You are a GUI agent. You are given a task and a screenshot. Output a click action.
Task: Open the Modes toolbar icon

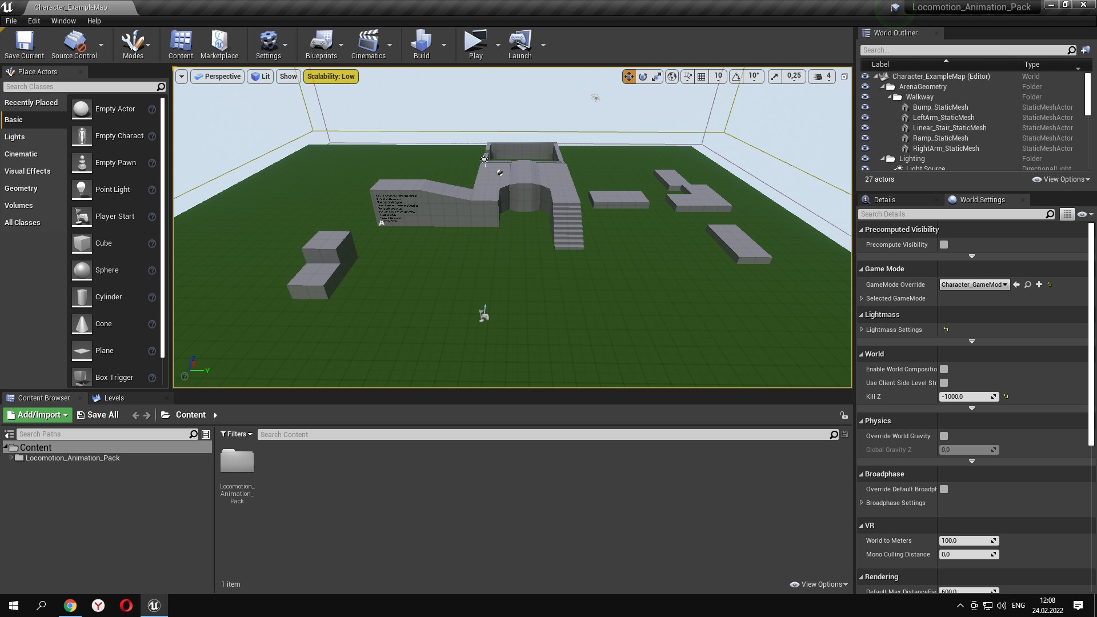(x=133, y=45)
